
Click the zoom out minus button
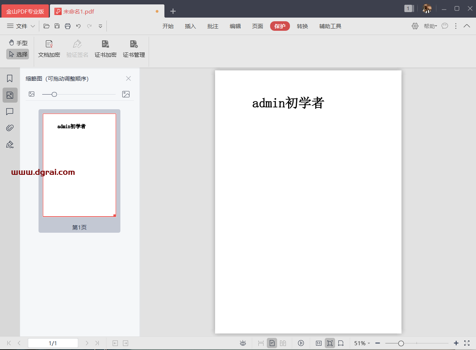(x=378, y=343)
